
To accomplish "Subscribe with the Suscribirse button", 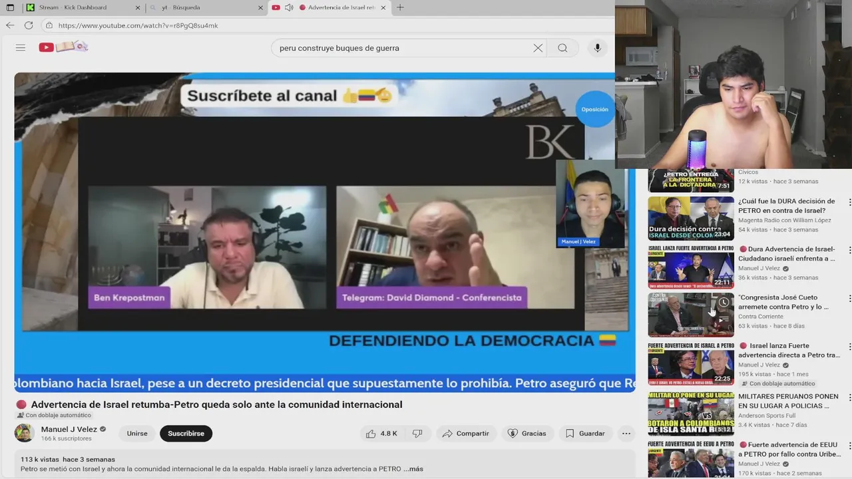I will click(x=186, y=434).
